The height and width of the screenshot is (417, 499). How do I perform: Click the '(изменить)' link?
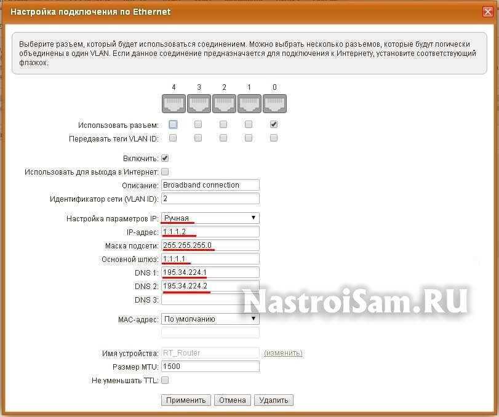tap(283, 353)
